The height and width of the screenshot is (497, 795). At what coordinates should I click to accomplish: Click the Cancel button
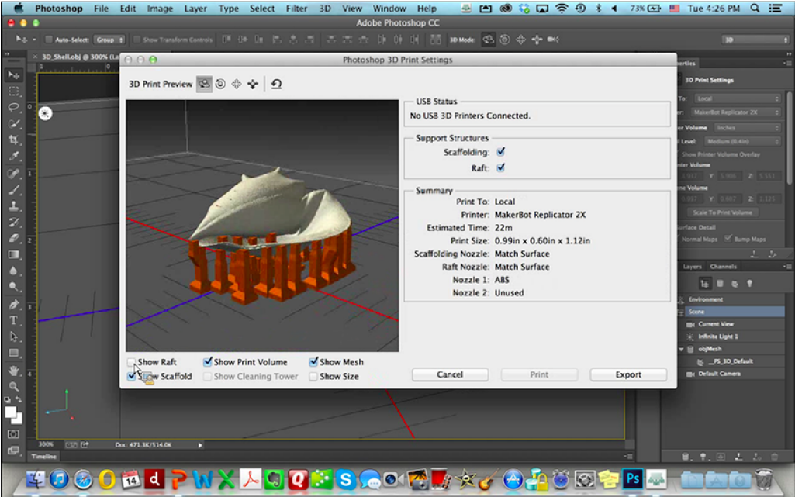click(450, 374)
